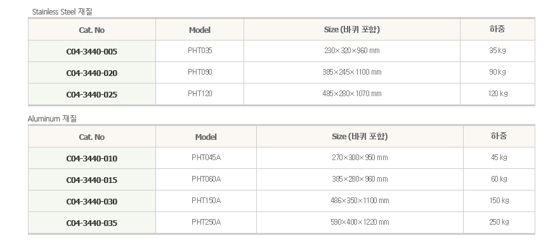Click the 250 kg load cell
The width and height of the screenshot is (555, 250).
(x=499, y=222)
